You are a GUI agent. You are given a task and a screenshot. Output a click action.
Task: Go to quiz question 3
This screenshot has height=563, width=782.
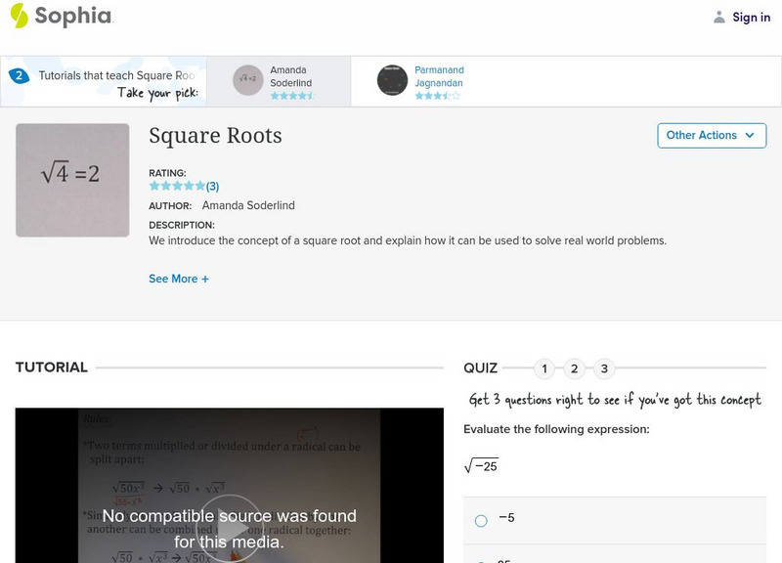[604, 369]
